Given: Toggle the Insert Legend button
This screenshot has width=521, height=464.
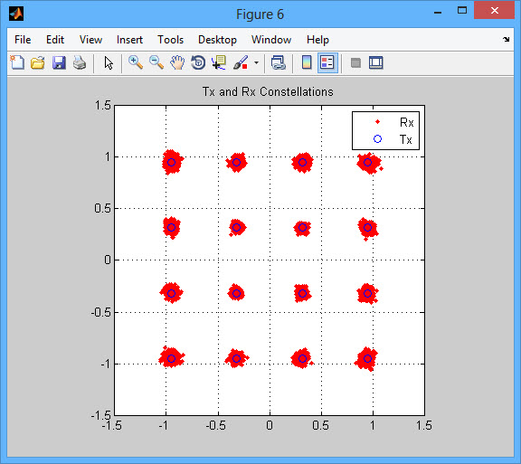Looking at the screenshot, I should click(327, 62).
